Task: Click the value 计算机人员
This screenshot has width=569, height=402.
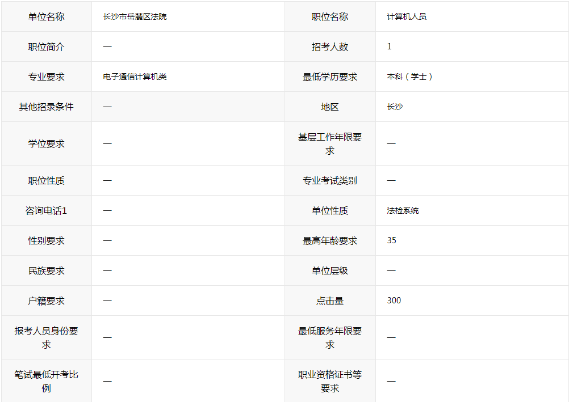Action: [x=407, y=16]
